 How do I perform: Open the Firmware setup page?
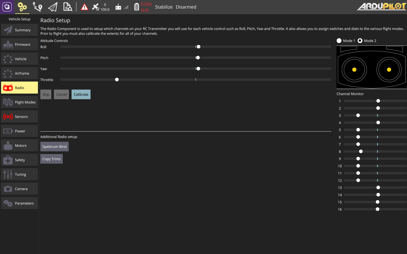click(x=19, y=44)
